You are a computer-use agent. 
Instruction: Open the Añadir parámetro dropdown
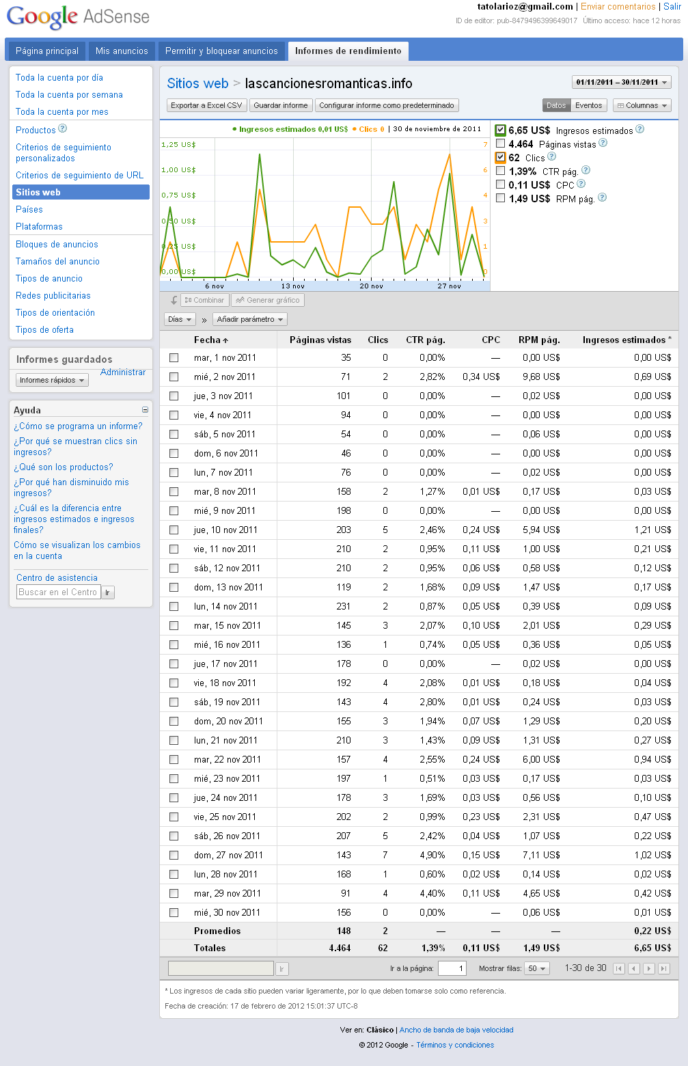click(249, 319)
